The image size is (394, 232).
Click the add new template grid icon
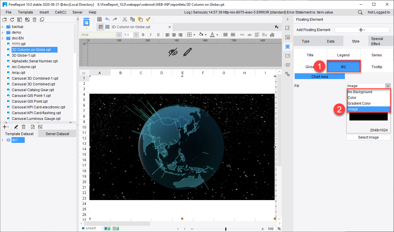101,27
